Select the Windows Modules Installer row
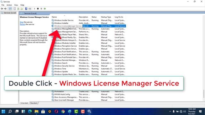The height and width of the screenshot is (115, 205). [88, 43]
